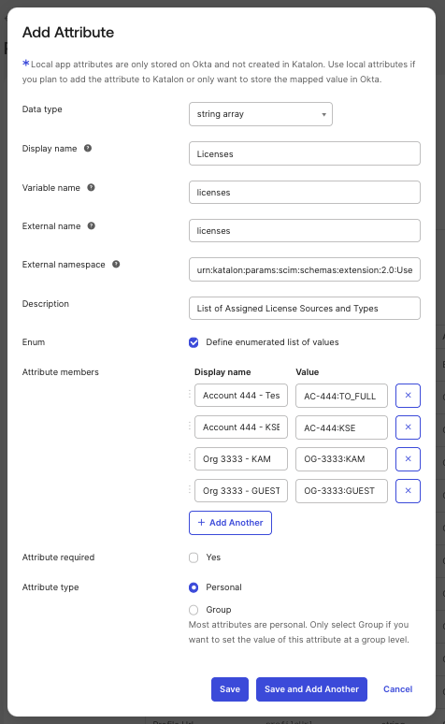Remove the OG-3333:KAM attribute member

pyautogui.click(x=408, y=459)
